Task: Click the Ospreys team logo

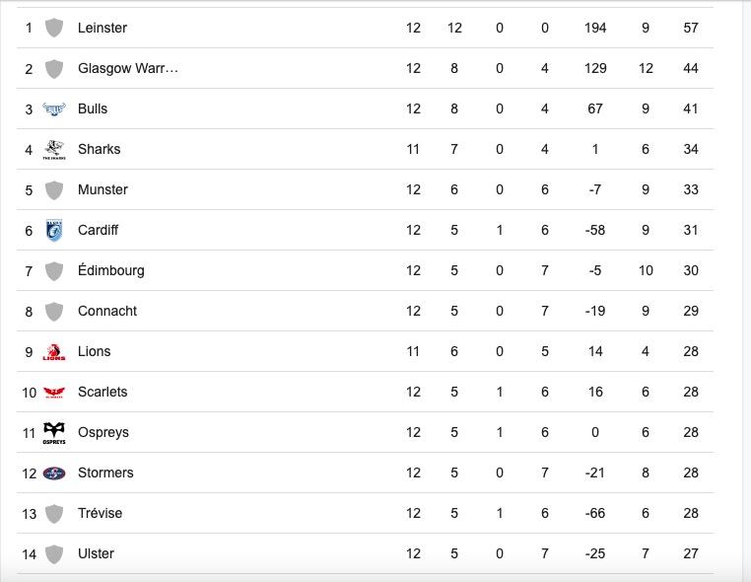Action: click(x=54, y=433)
